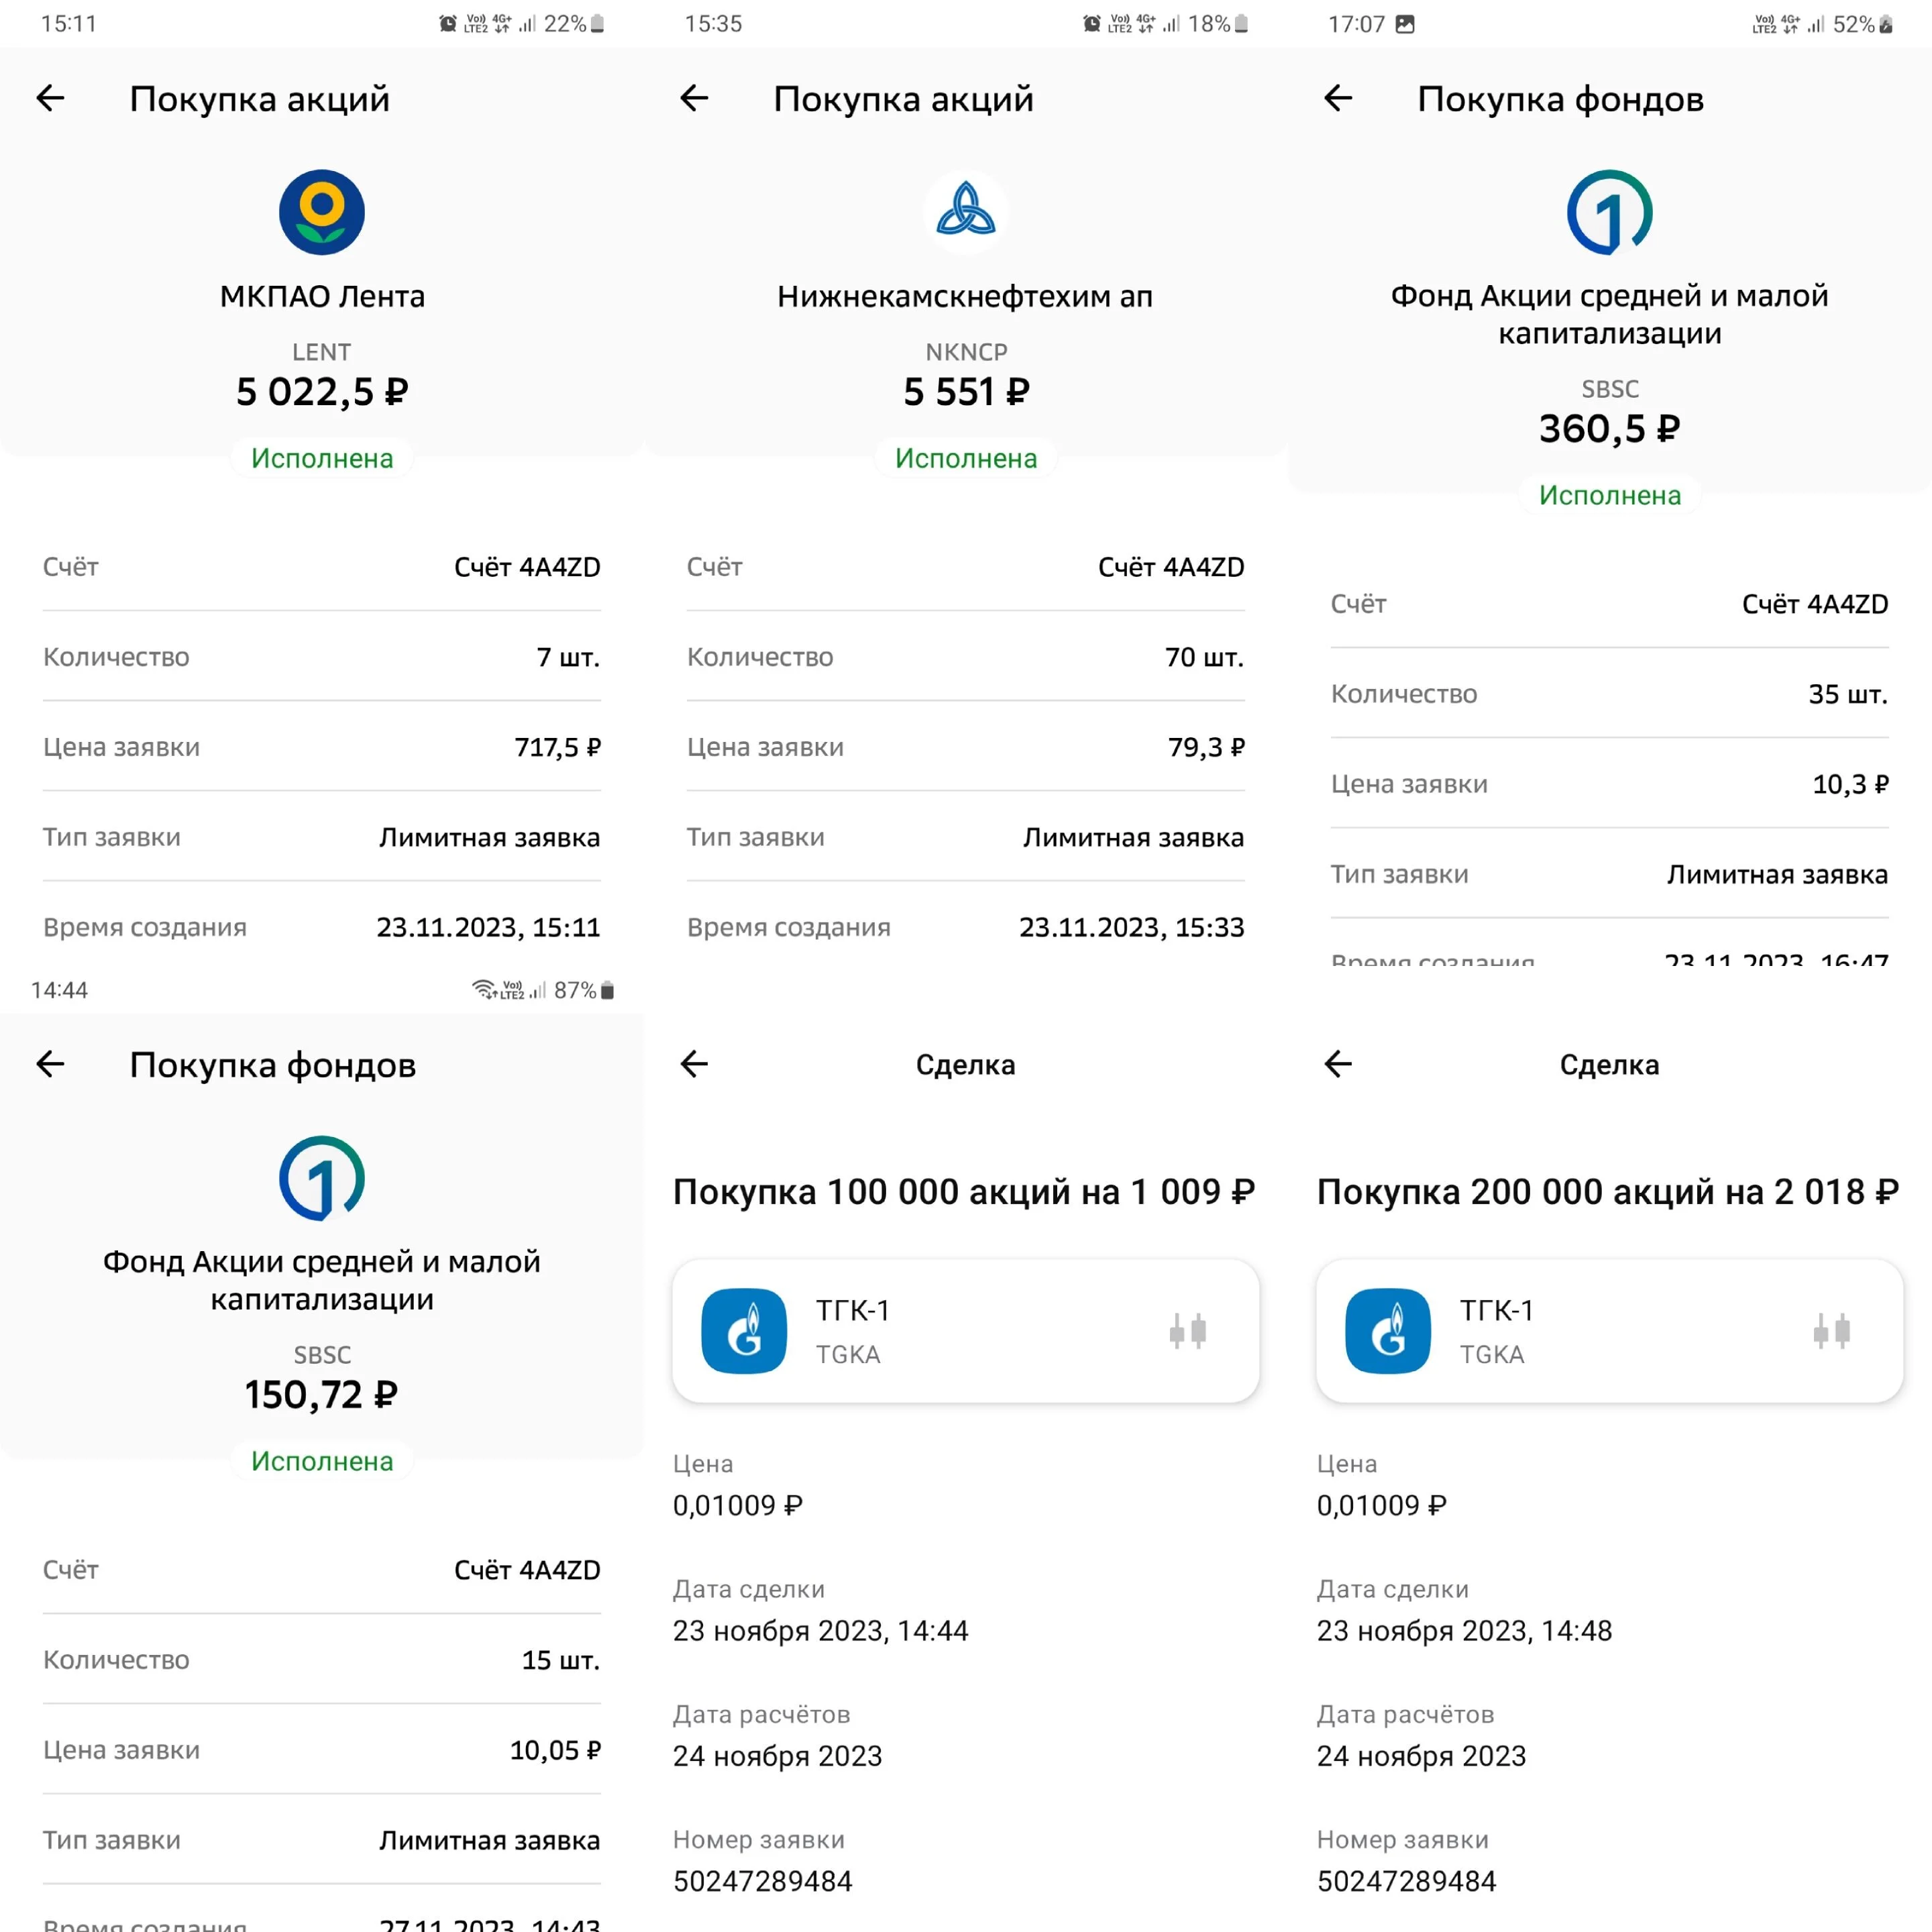
Task: Tap the Исполнена status under 5 022,5 ₽
Action: [x=322, y=458]
